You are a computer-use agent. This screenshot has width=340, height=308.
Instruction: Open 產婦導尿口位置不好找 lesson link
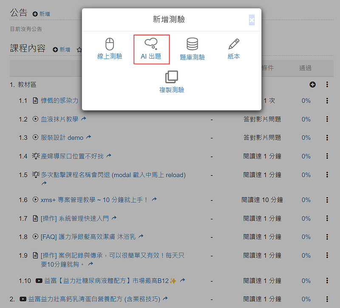72,156
